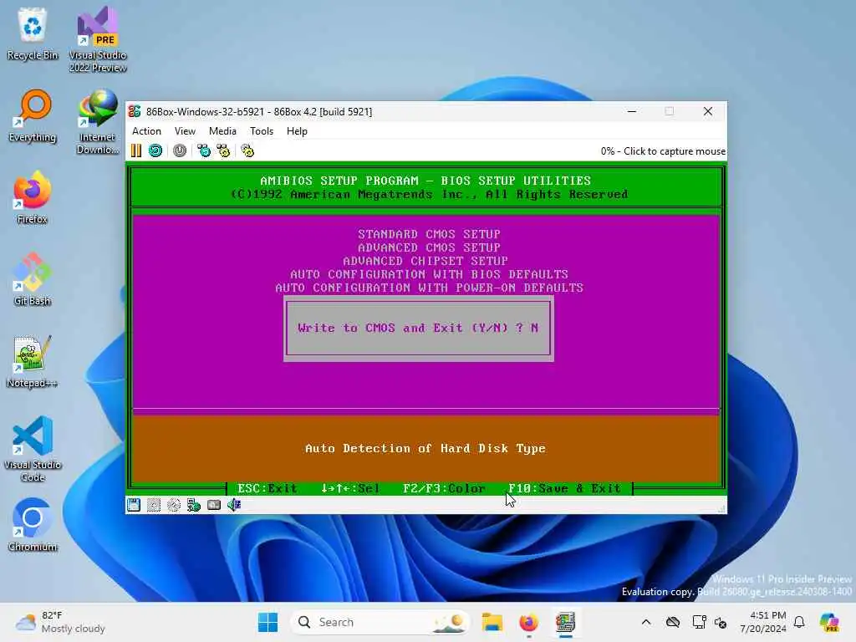Minimize the 86Box window

[632, 111]
